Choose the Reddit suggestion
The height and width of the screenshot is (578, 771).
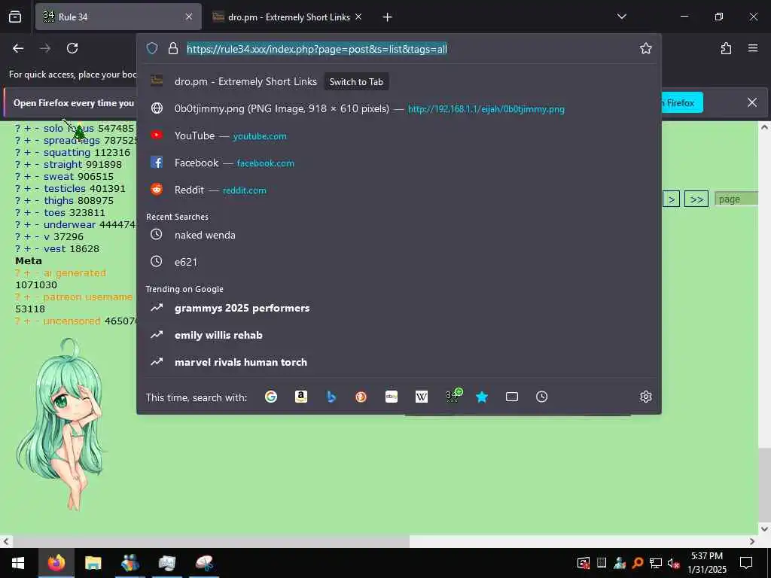(x=399, y=190)
